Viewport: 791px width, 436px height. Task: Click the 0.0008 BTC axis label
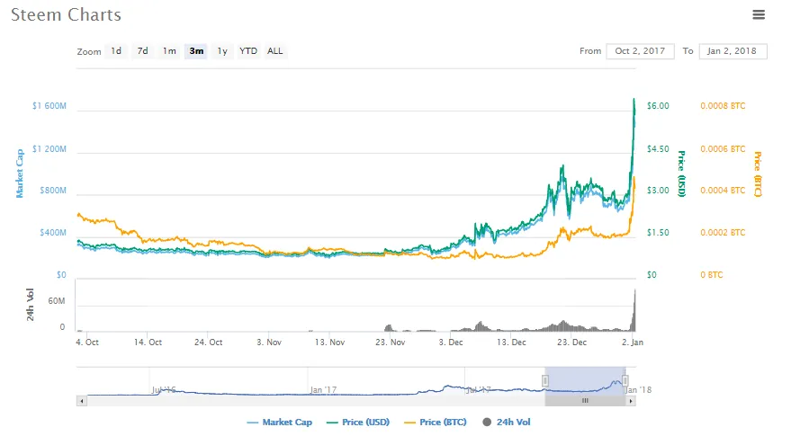pyautogui.click(x=723, y=106)
